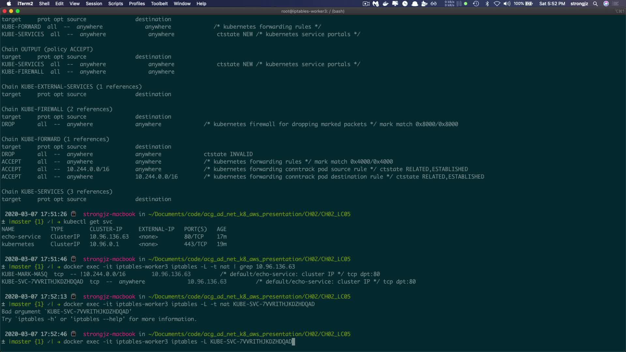
Task: Open the Sat 5:52 PM clock menu
Action: [x=552, y=4]
